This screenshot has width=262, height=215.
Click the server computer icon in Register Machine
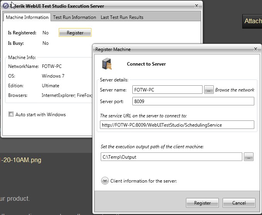(x=107, y=64)
